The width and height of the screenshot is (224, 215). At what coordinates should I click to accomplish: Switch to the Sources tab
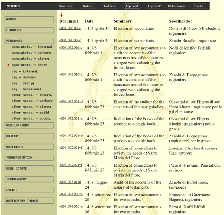(65, 6)
